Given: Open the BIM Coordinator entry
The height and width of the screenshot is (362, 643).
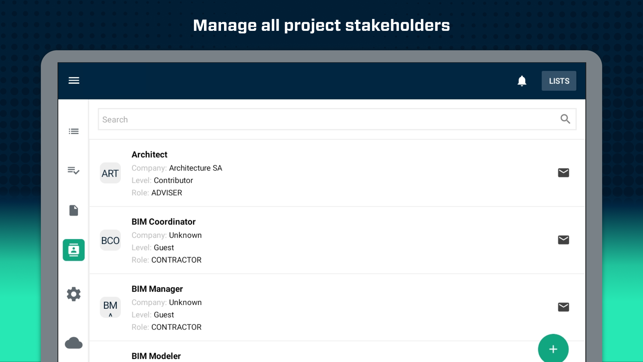Looking at the screenshot, I should [337, 240].
